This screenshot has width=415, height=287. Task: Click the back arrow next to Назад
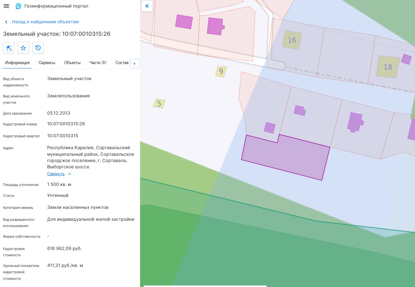tap(6, 22)
